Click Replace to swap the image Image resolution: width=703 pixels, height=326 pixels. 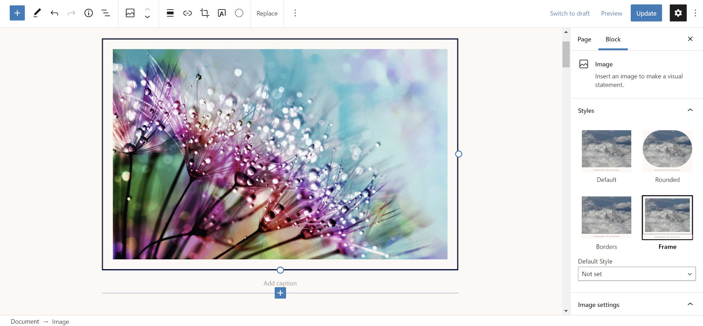pyautogui.click(x=267, y=13)
